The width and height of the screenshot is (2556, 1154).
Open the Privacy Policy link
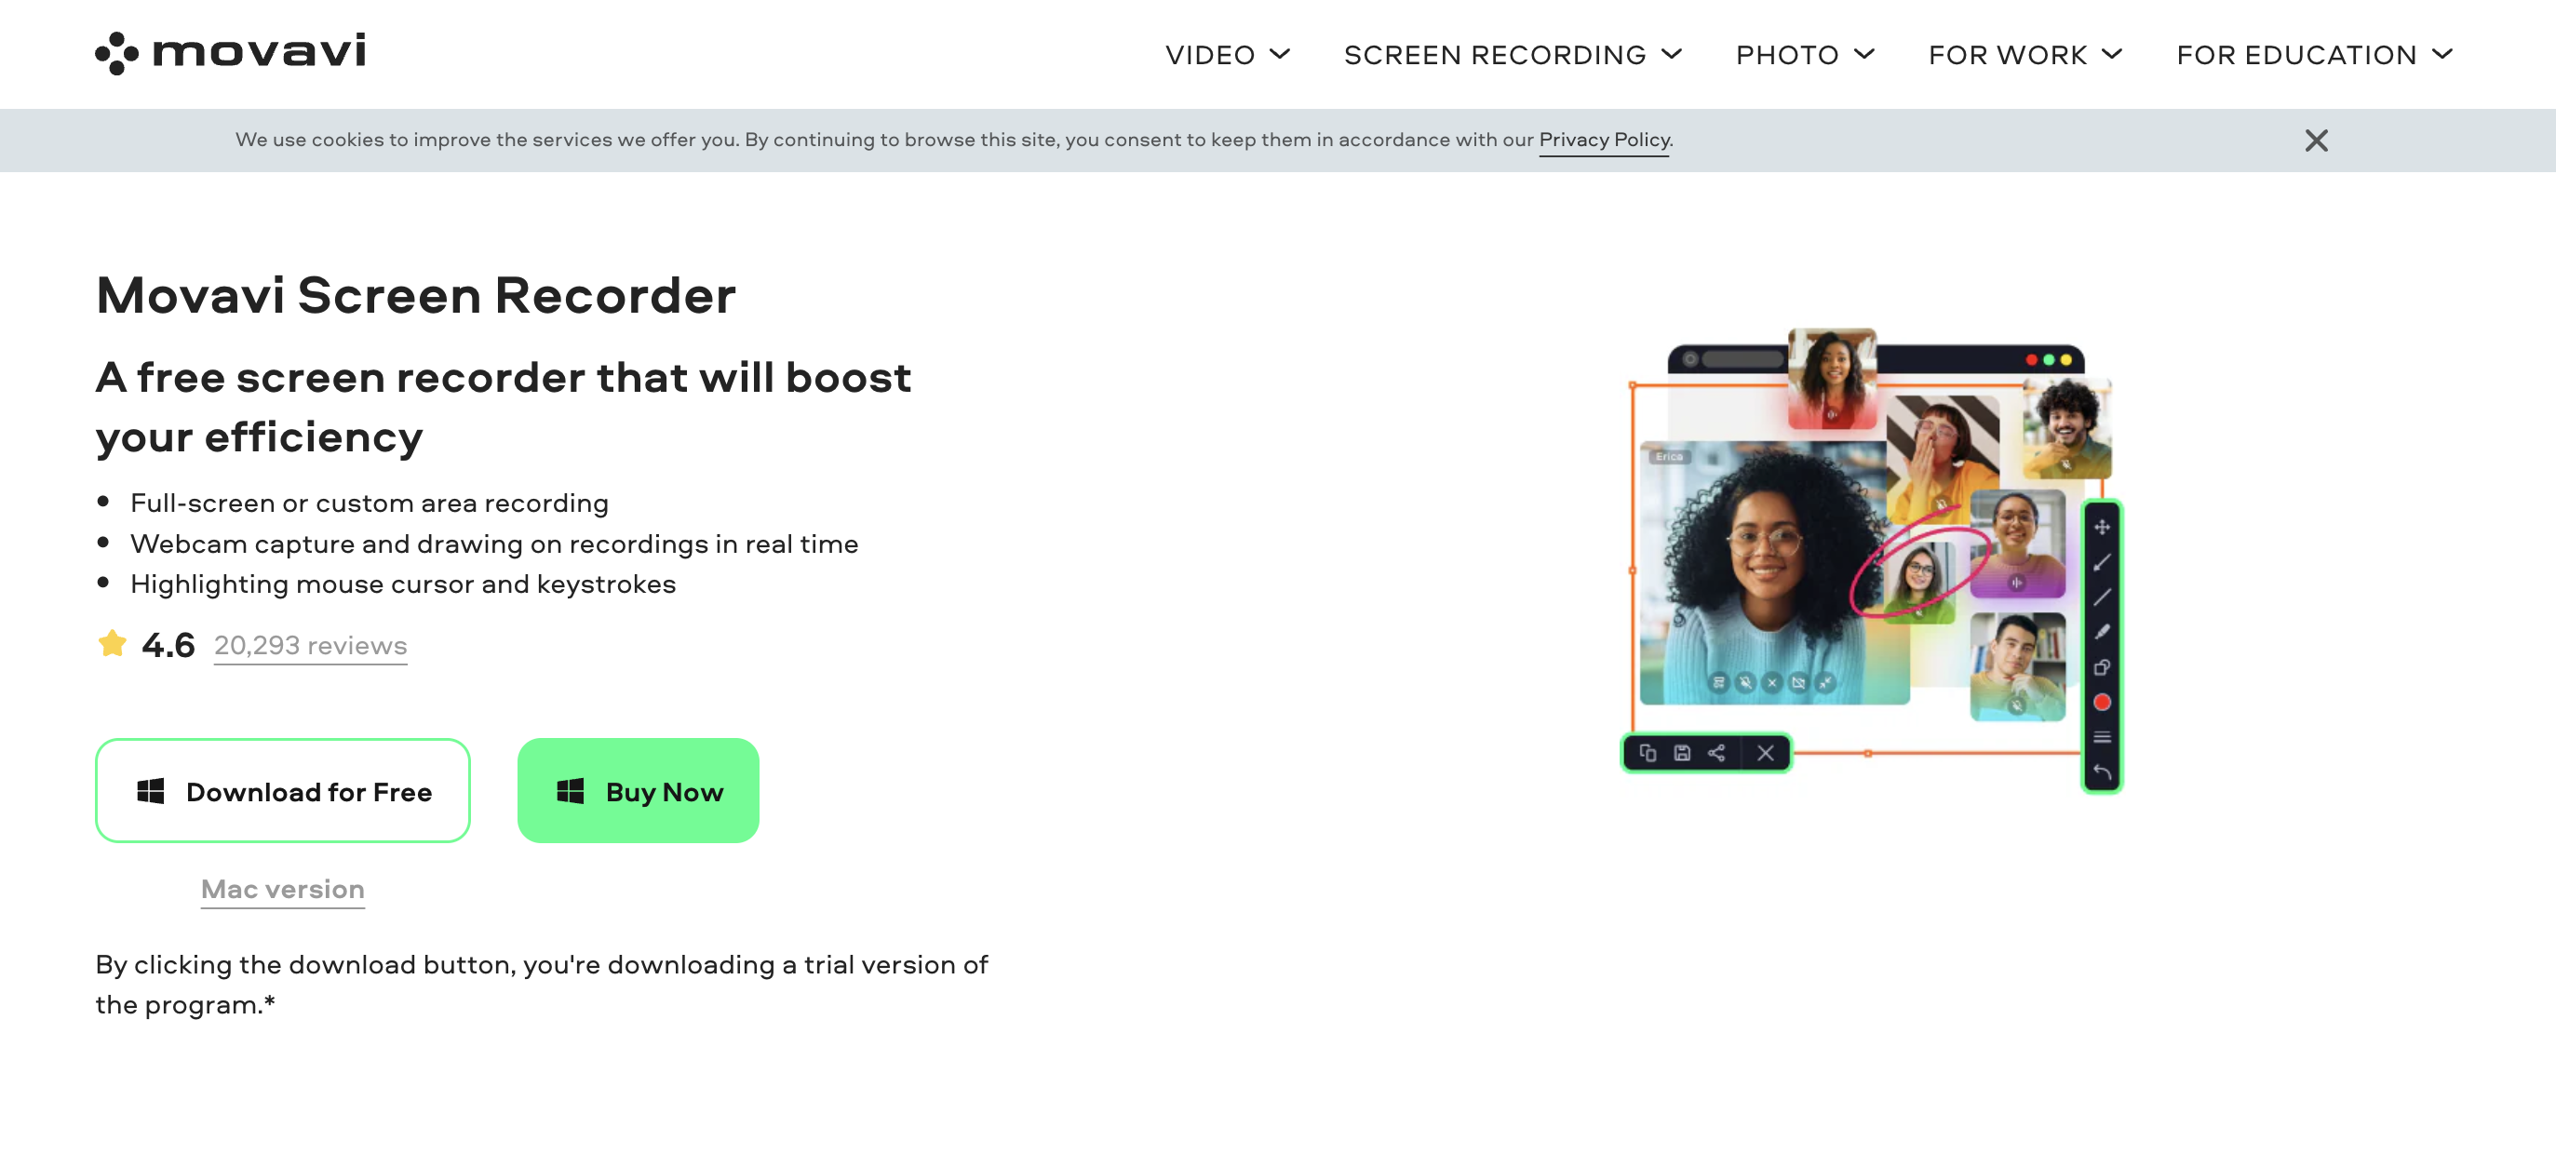[1604, 140]
